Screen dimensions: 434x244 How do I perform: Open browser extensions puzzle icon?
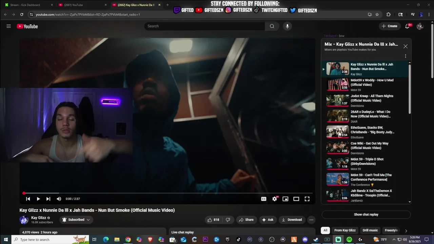[x=389, y=15]
